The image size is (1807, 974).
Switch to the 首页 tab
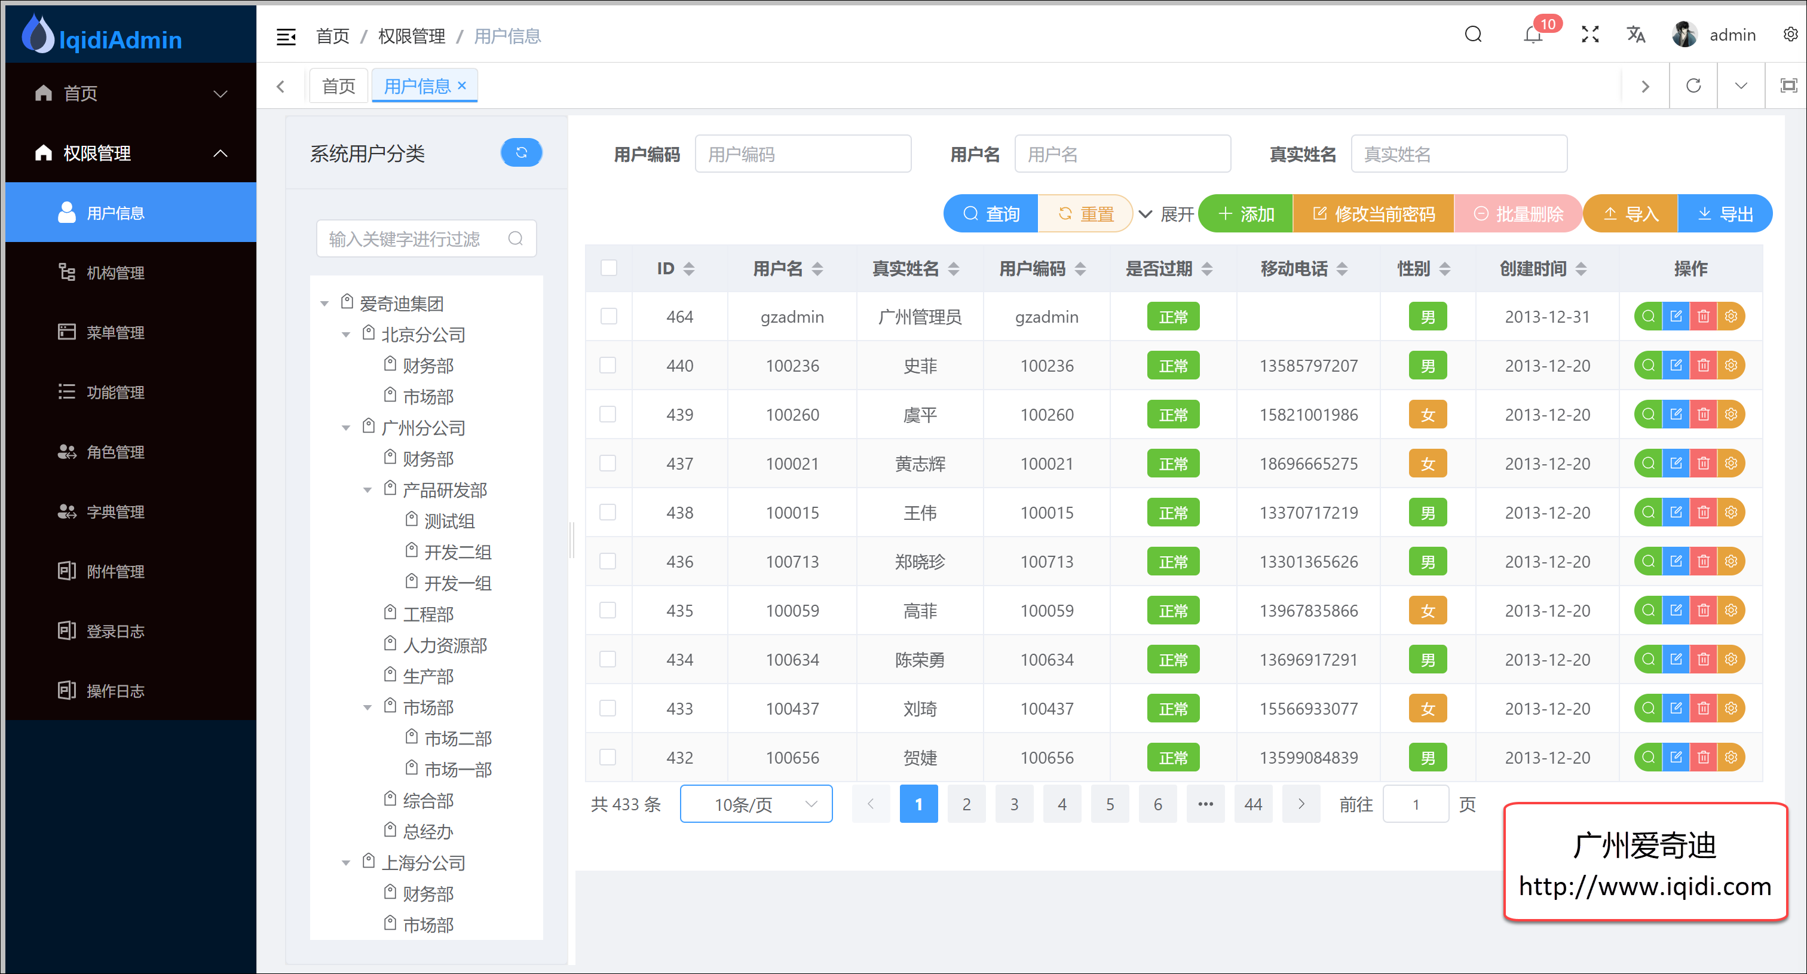coord(339,85)
